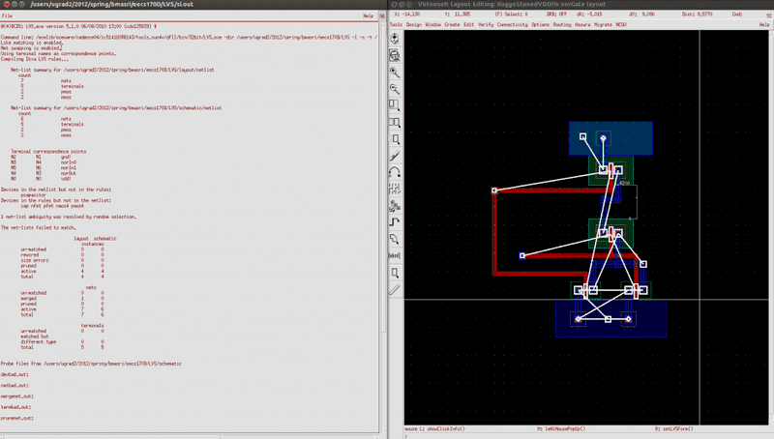Click inside the LVS output text area

coord(193,242)
